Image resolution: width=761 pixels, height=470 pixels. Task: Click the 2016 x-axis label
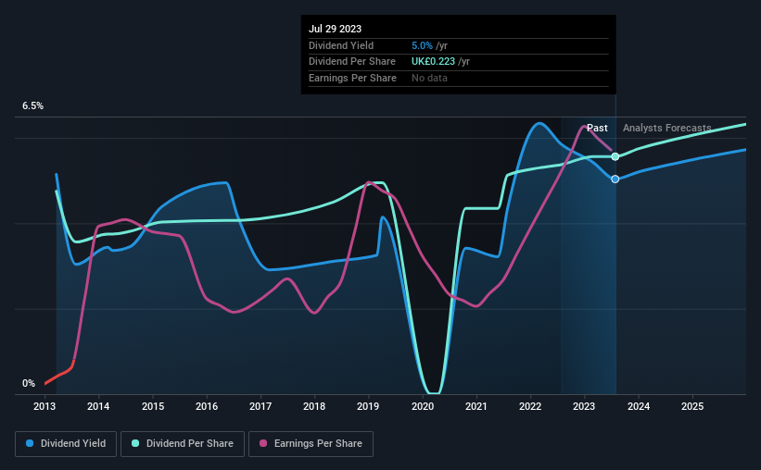click(207, 406)
